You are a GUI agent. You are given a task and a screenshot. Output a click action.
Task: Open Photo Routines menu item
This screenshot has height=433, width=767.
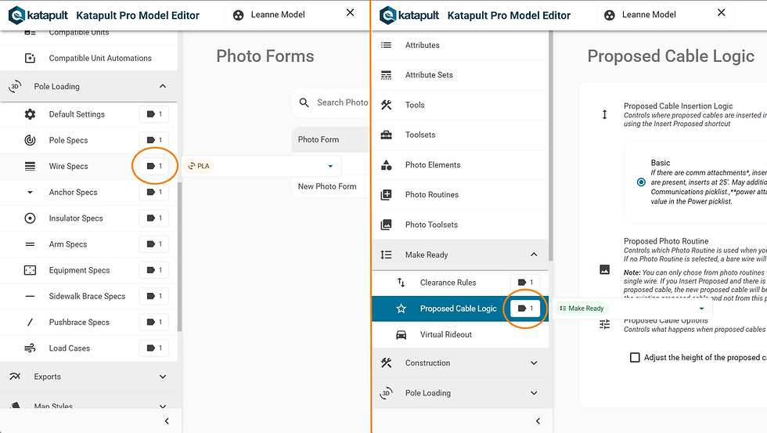coord(460,195)
